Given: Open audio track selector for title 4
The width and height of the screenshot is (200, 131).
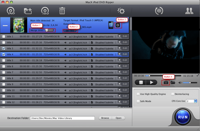Looking at the screenshot, I should [x=79, y=55].
